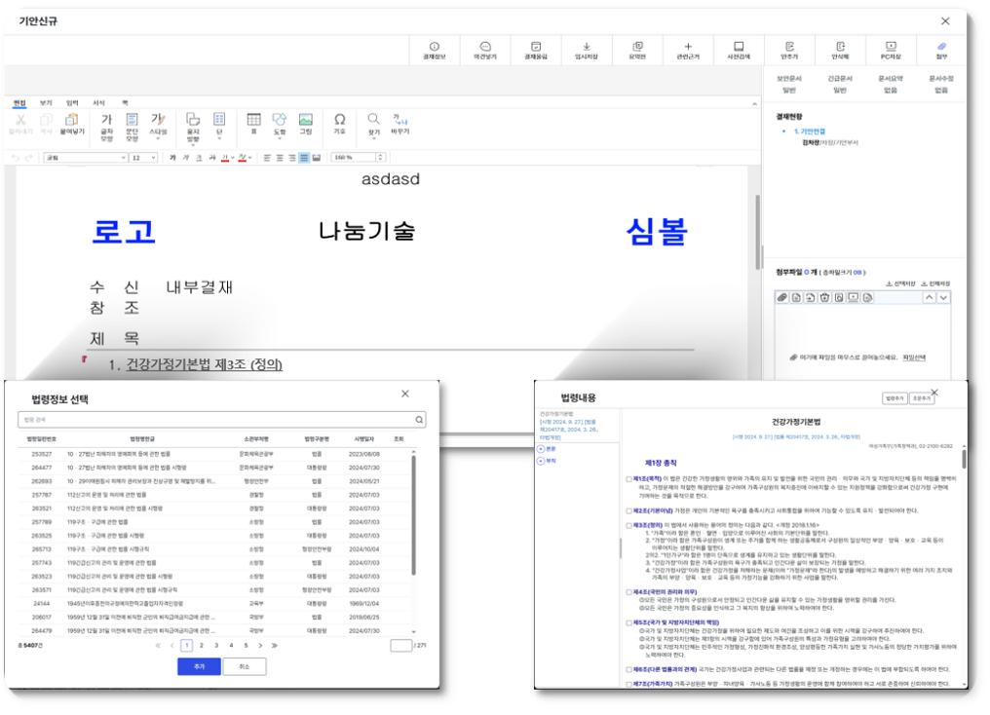Image resolution: width=990 pixels, height=715 pixels.
Task: Click the 기호 omega symbol icon
Action: [x=340, y=123]
